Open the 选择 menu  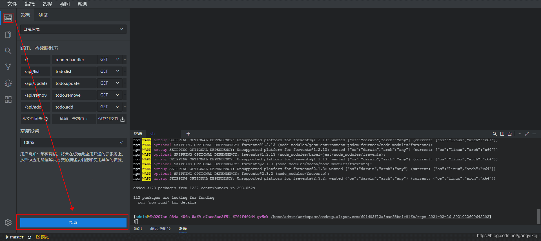[x=47, y=4]
